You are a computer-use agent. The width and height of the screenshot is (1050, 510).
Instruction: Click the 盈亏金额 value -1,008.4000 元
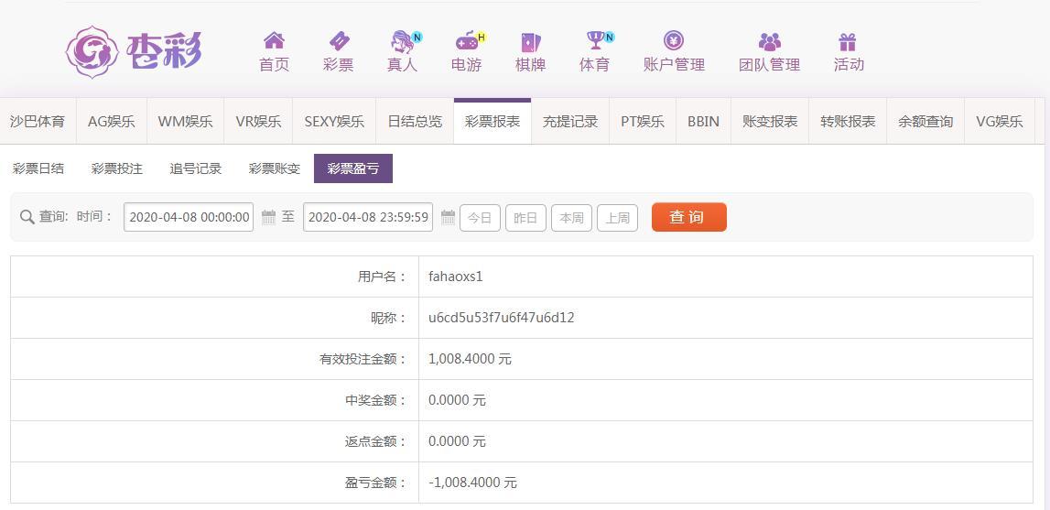[x=472, y=483]
